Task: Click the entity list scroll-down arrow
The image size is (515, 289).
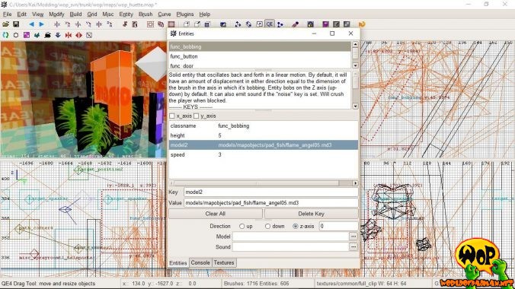Action: (355, 65)
